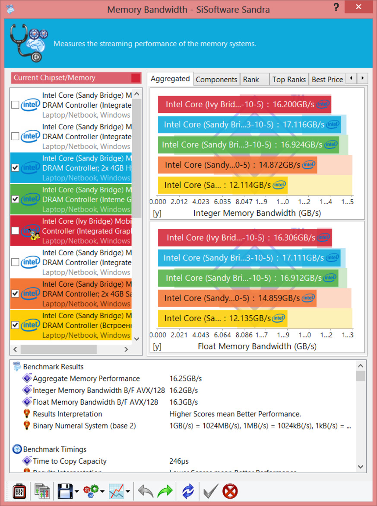The width and height of the screenshot is (377, 506).
Task: Click the colored gears options icon
Action: click(91, 491)
